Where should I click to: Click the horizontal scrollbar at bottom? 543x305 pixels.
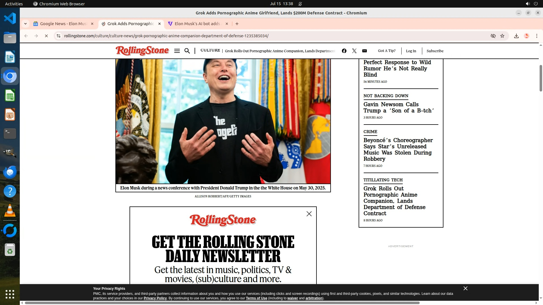coord(222,303)
